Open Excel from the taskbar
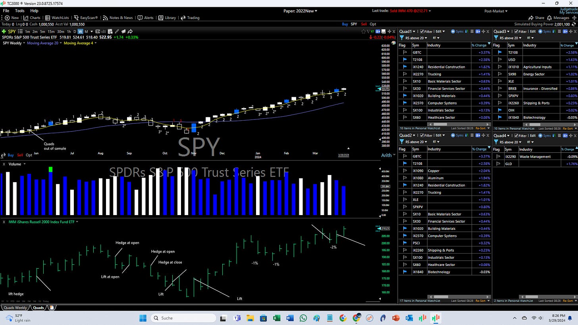This screenshot has width=578, height=325. point(276,318)
